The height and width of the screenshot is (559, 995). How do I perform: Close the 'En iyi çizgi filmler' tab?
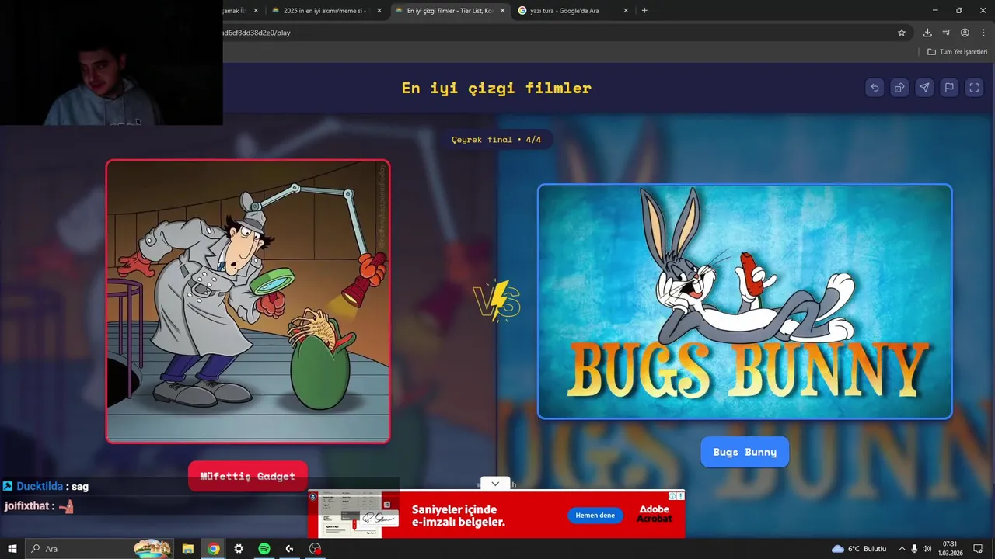click(x=502, y=11)
